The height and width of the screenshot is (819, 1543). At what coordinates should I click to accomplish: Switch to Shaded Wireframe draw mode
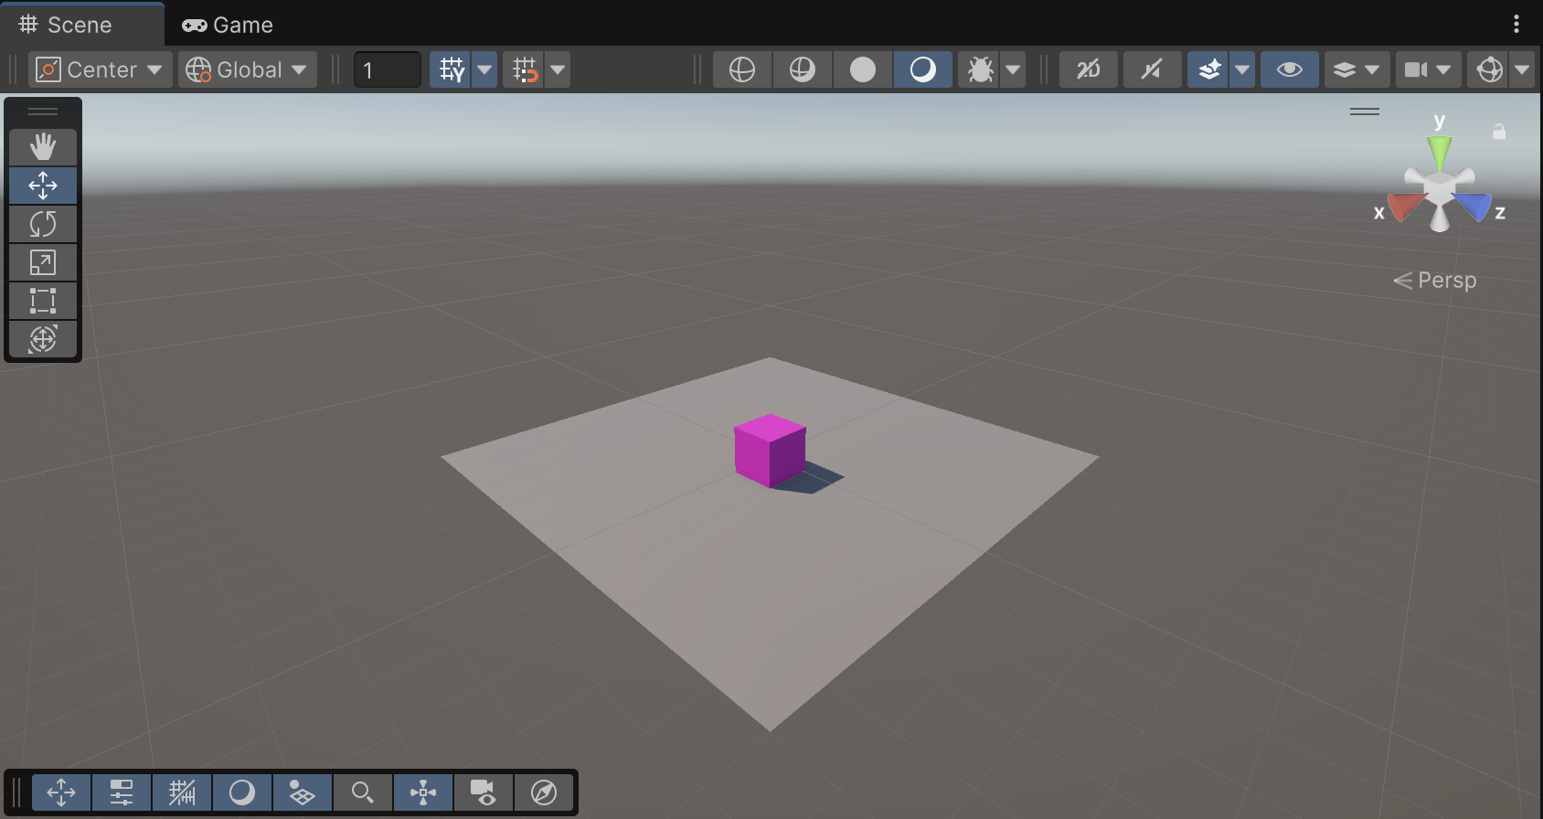pos(802,69)
